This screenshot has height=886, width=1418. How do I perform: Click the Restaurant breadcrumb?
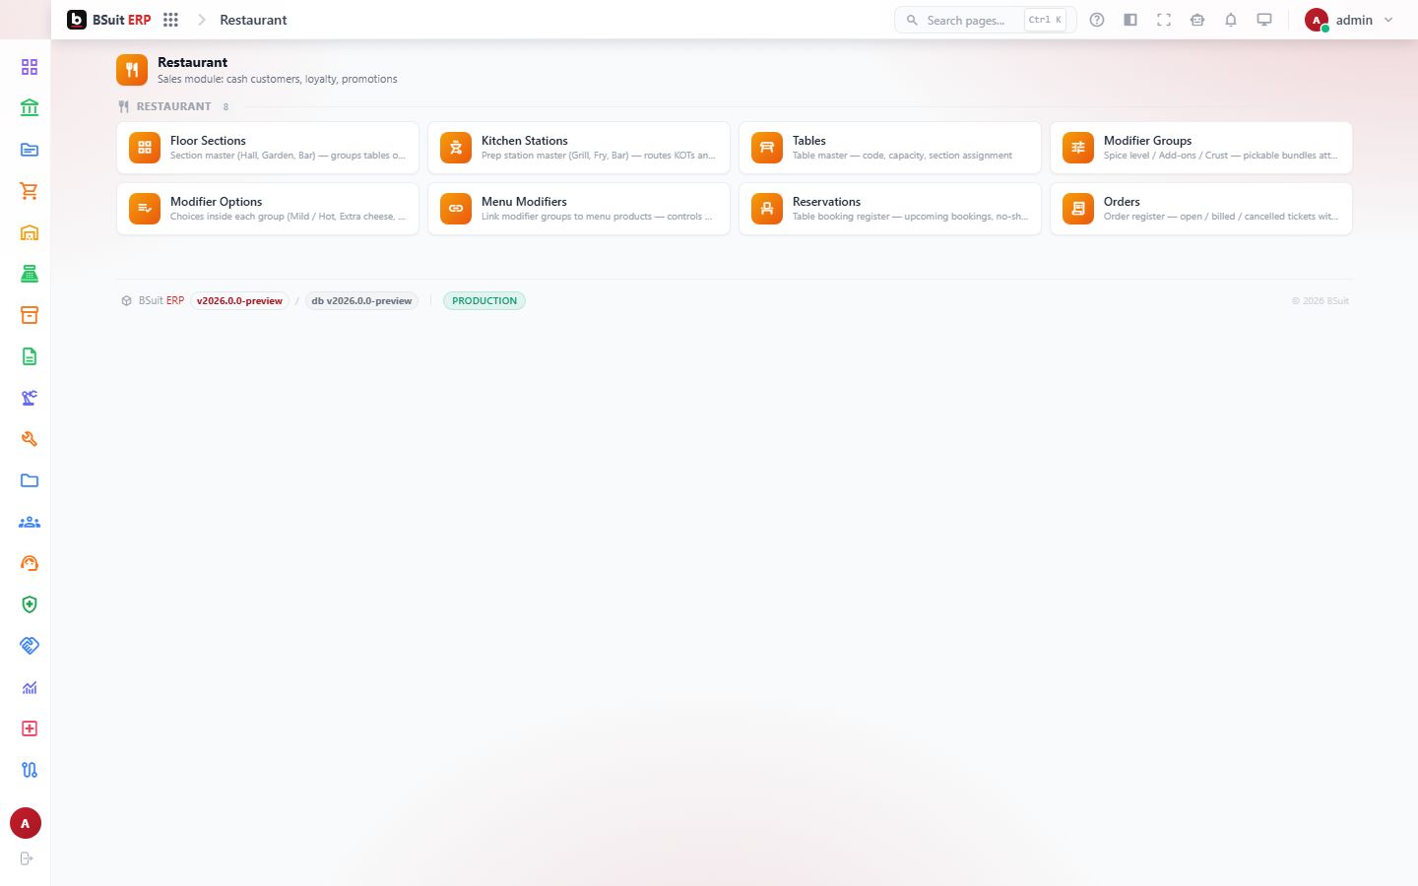point(253,20)
